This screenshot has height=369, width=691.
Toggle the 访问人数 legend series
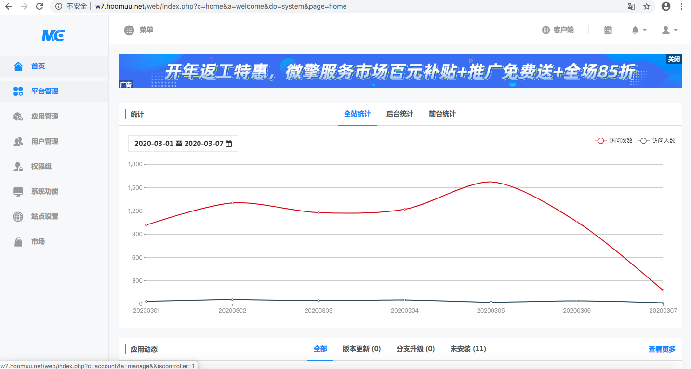pyautogui.click(x=656, y=141)
